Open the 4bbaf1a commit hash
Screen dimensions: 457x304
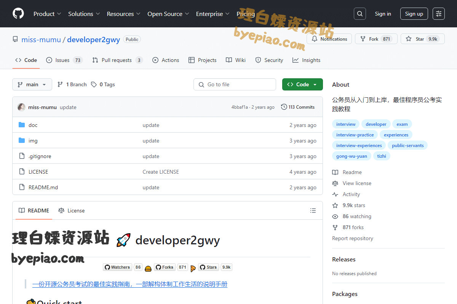[x=240, y=107]
